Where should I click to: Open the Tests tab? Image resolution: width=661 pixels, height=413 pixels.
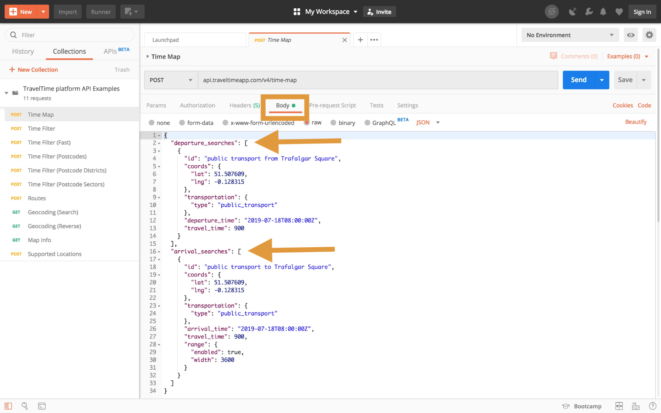[x=376, y=105]
